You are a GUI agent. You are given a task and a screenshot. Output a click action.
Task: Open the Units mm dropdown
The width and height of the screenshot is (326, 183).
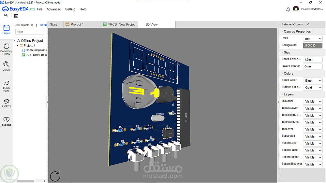[x=313, y=39]
